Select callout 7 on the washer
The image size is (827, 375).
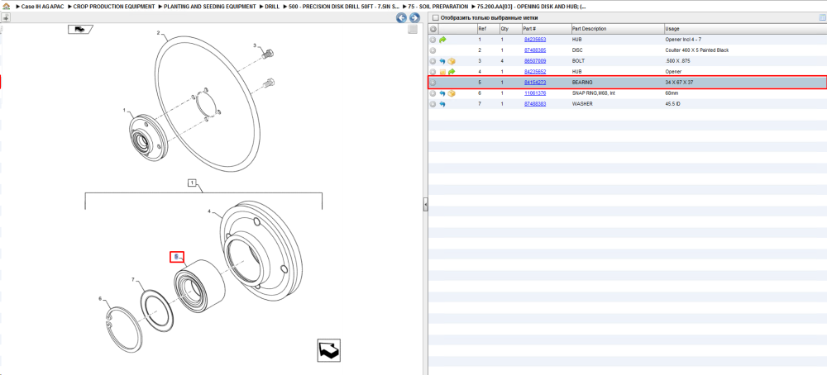click(133, 279)
